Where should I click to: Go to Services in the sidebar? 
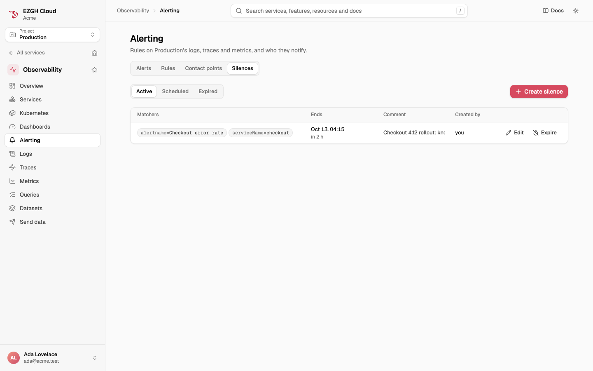(52, 99)
